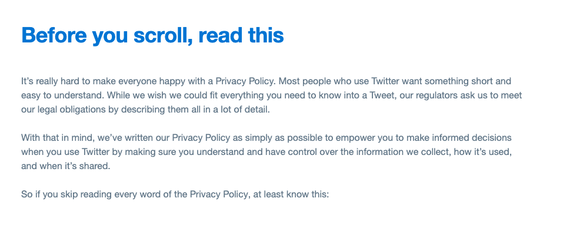Screen dimensions: 563x241
Task: Click the line starting "So if you skip"
Action: point(175,194)
